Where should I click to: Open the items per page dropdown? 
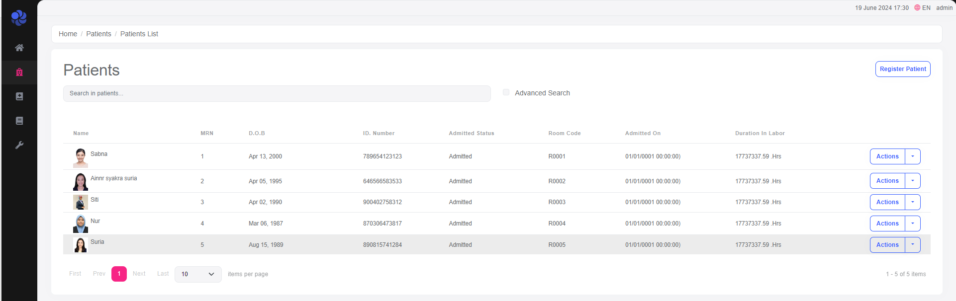tap(198, 274)
